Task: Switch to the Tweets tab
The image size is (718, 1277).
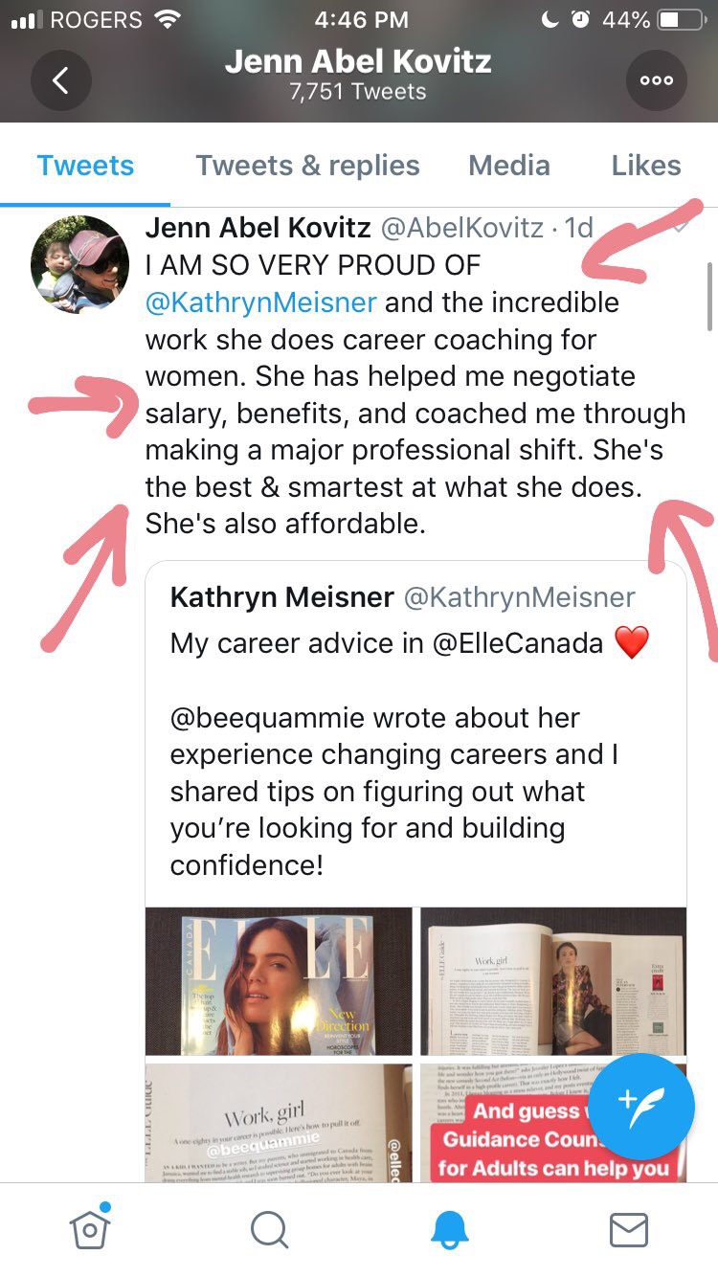Action: tap(85, 166)
